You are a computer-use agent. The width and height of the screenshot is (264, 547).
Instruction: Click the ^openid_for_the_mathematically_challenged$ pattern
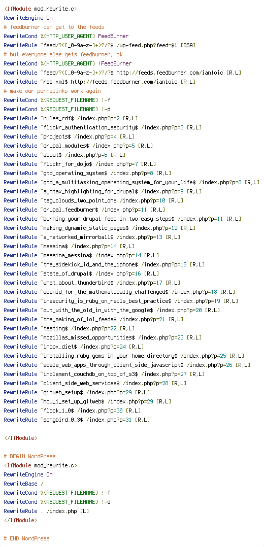(x=105, y=292)
